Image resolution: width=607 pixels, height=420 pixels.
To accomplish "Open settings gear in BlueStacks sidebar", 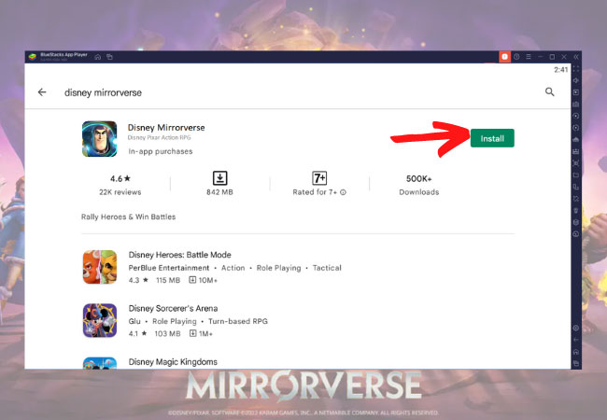I will point(575,328).
